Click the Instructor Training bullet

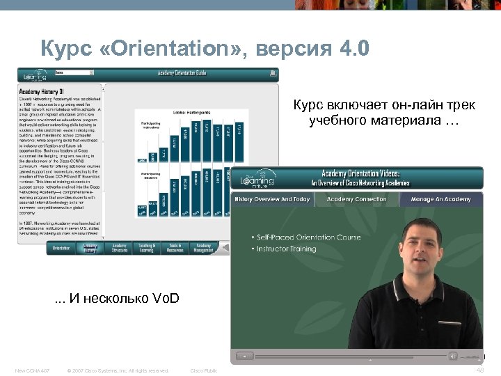coord(286,249)
